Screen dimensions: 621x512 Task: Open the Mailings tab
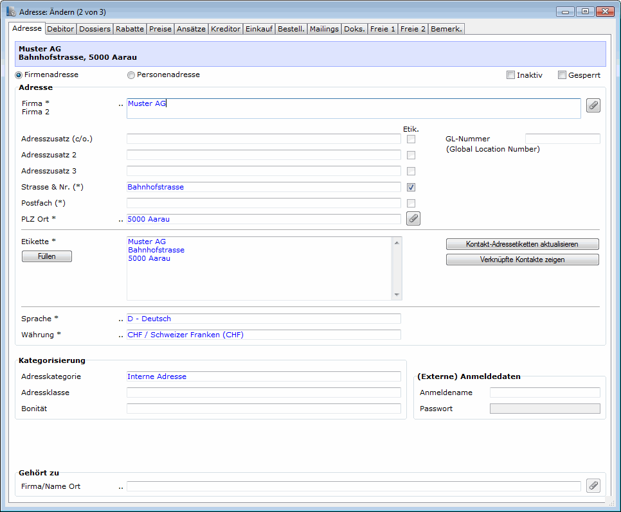(x=324, y=29)
